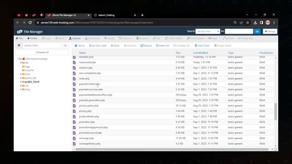Open File Manager Settings
The width and height of the screenshot is (292, 164).
tap(270, 31)
